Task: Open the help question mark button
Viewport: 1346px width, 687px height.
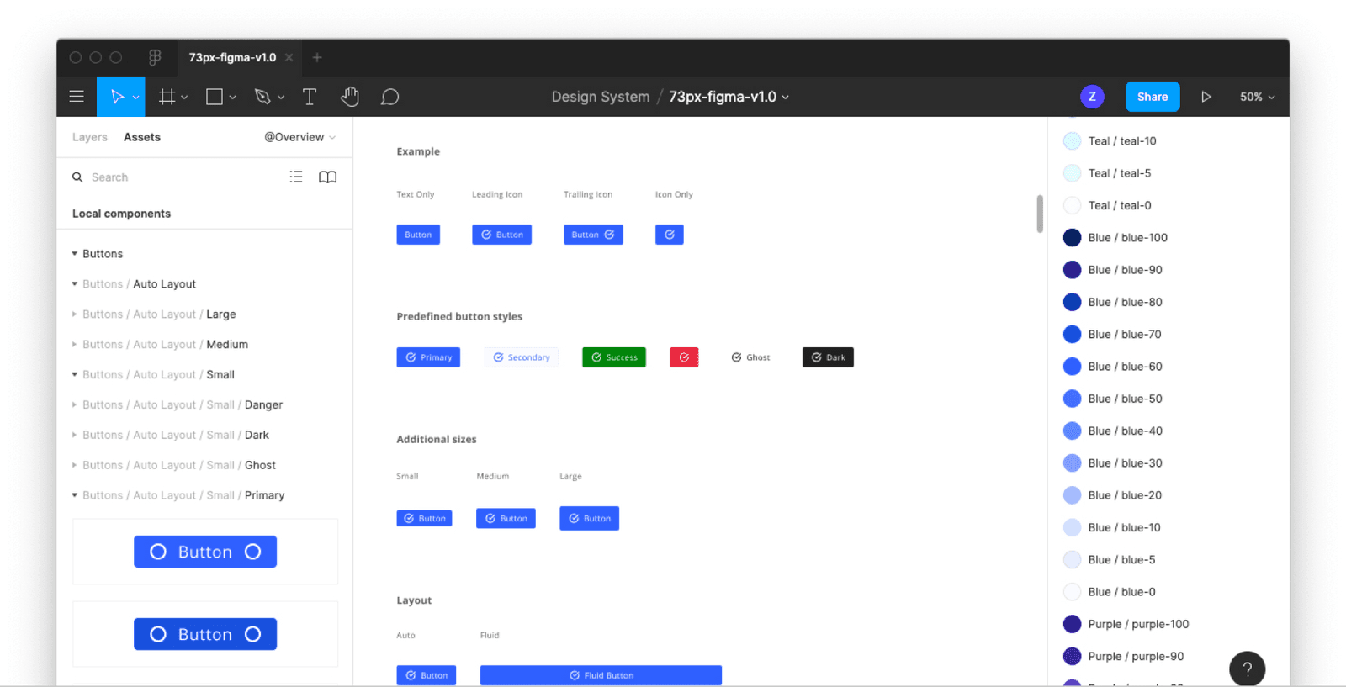Action: (x=1248, y=669)
